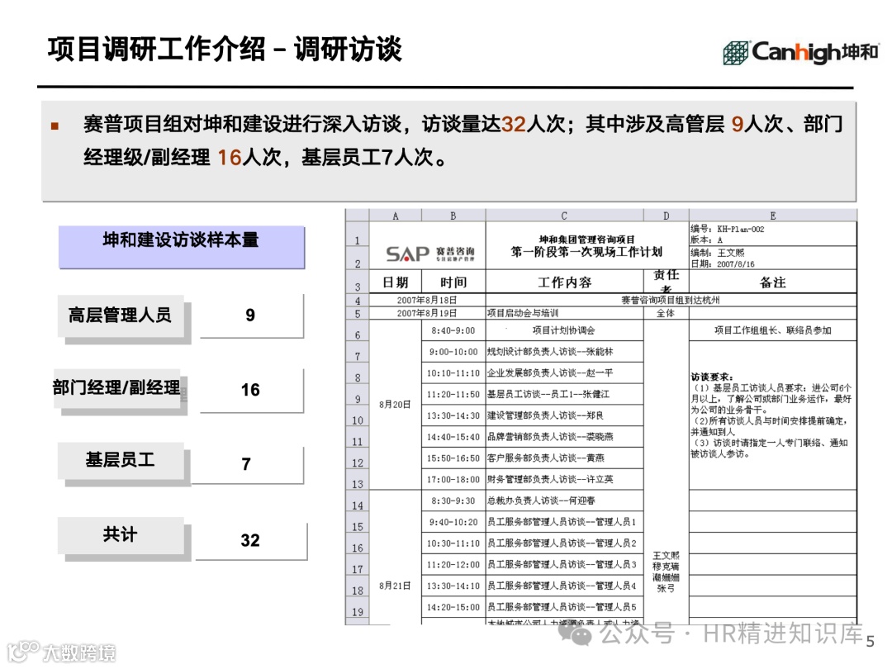This screenshot has width=892, height=669.
Task: Select row number 1 in the spreadsheet
Action: pyautogui.click(x=357, y=240)
